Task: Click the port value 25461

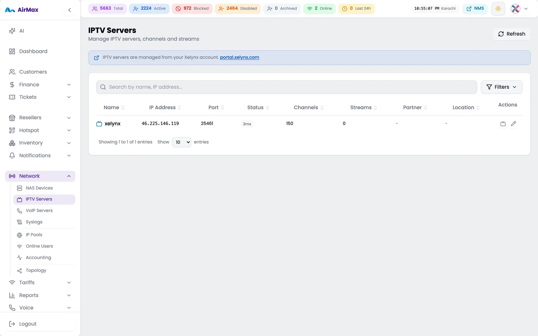Action: coord(207,124)
